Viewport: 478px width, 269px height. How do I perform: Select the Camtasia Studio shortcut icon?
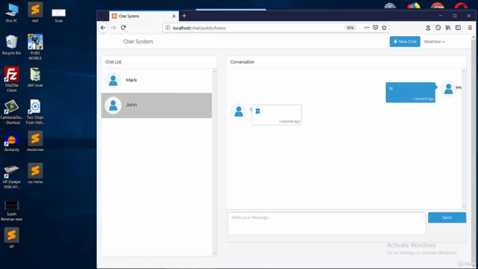click(12, 112)
